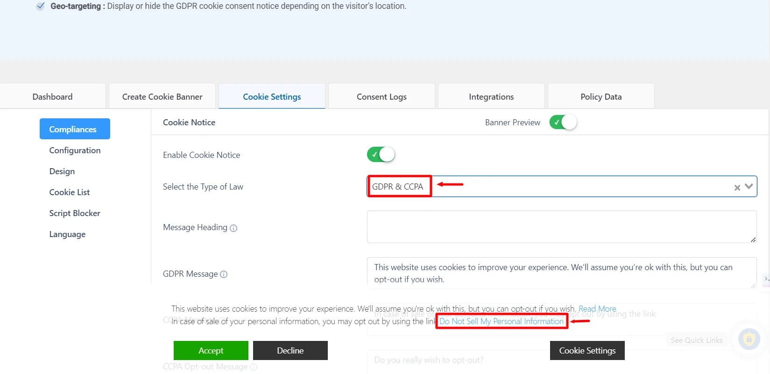This screenshot has height=374, width=770.
Task: Click the side panel arrow on right edge
Action: click(766, 279)
